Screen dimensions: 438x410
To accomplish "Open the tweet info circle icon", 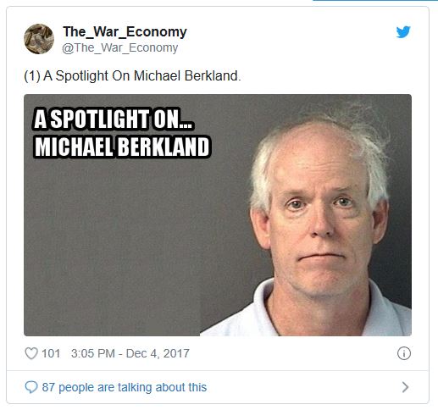I will [x=404, y=353].
